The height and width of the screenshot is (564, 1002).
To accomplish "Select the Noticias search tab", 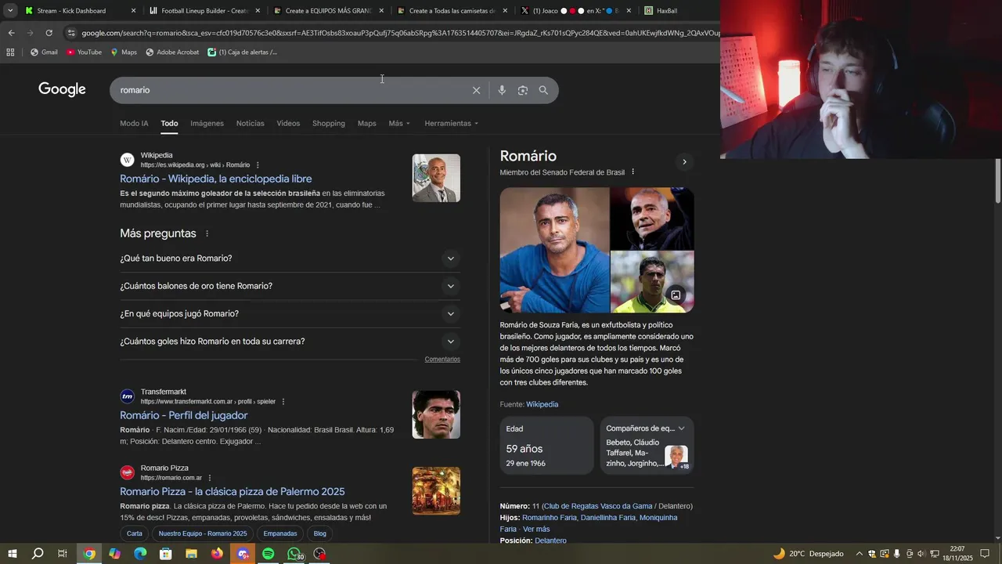I will tap(250, 124).
